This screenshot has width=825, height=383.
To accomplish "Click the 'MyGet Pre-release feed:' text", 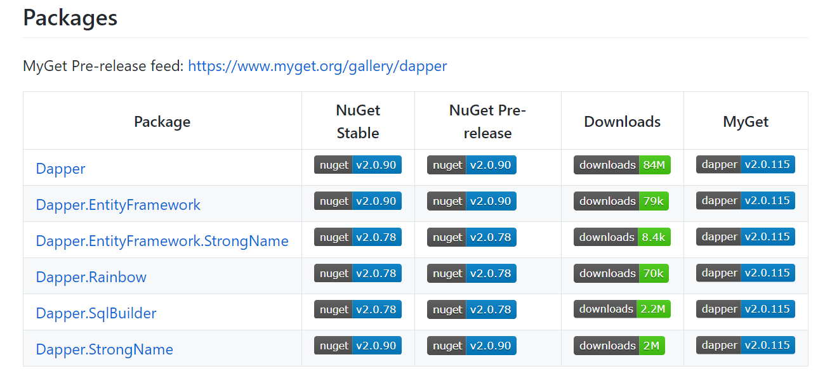I will [103, 66].
